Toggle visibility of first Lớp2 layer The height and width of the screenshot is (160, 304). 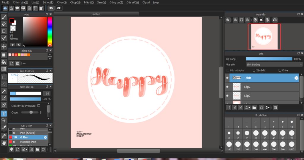[227, 87]
